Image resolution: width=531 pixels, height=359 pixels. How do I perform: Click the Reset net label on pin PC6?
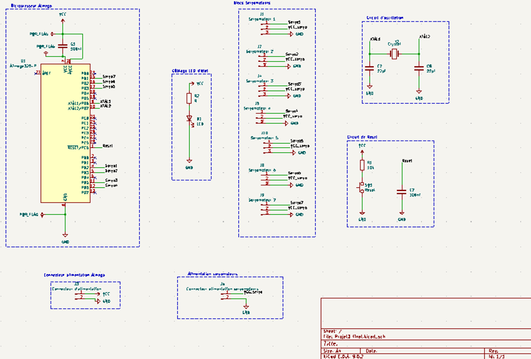tap(107, 147)
